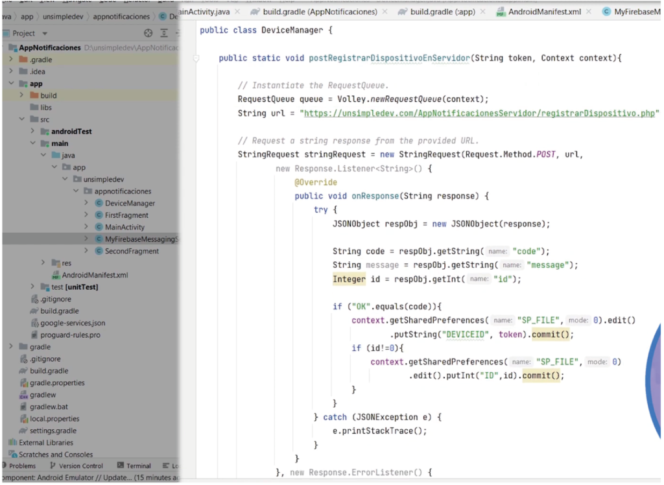Expand the build folder under app

22,95
